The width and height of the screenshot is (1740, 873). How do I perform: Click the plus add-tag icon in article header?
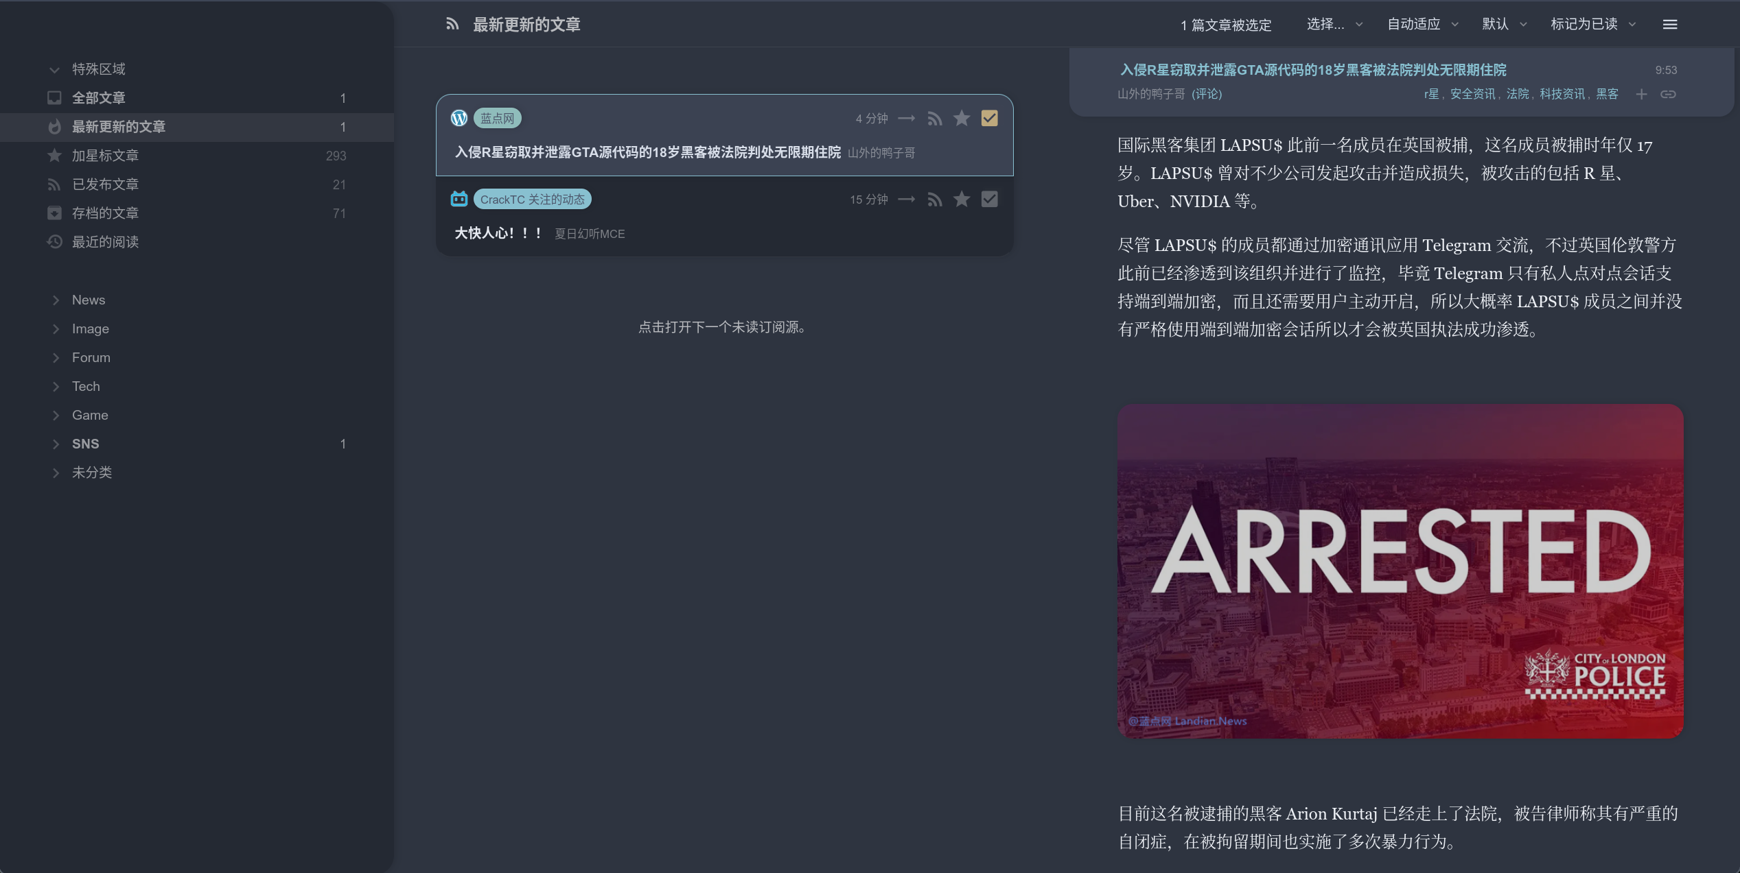pos(1641,94)
